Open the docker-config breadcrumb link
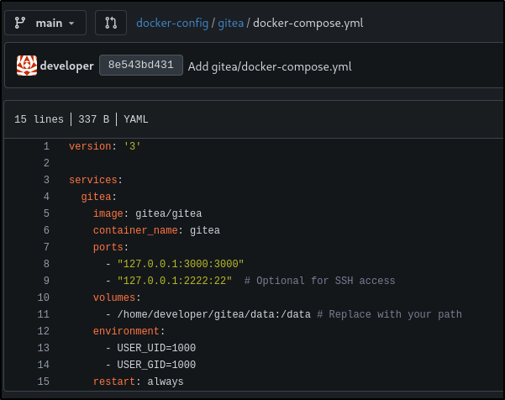The image size is (505, 400). tap(172, 23)
